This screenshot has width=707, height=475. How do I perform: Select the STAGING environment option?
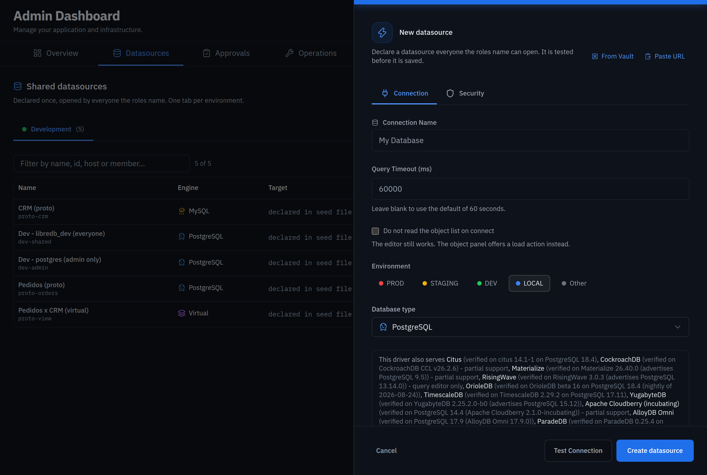[440, 284]
